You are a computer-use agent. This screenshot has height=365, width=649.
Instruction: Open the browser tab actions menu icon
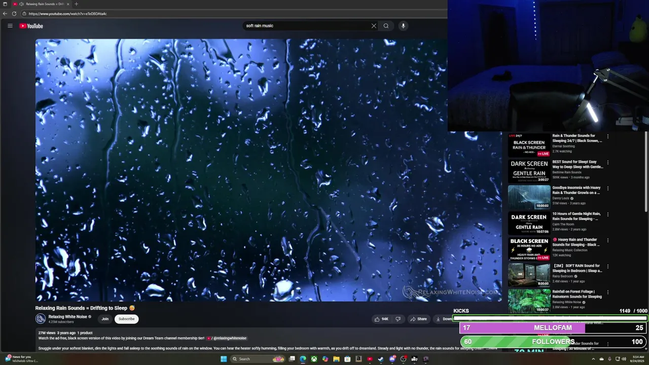tap(5, 4)
